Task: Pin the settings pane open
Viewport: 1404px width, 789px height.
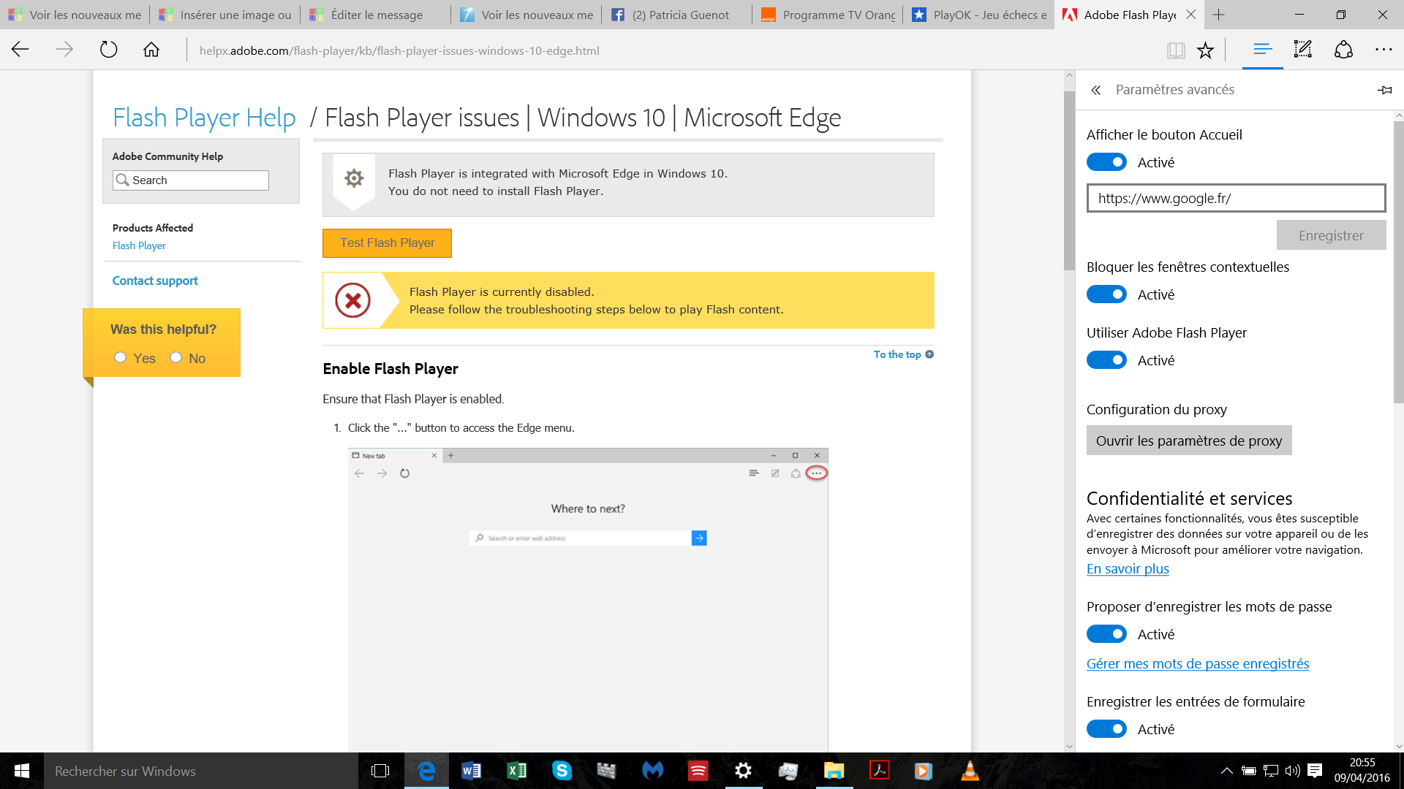Action: click(x=1384, y=90)
